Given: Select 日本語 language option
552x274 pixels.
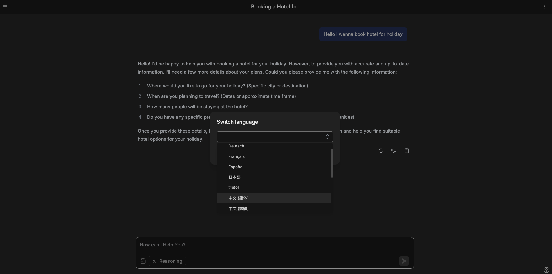Looking at the screenshot, I should [234, 177].
